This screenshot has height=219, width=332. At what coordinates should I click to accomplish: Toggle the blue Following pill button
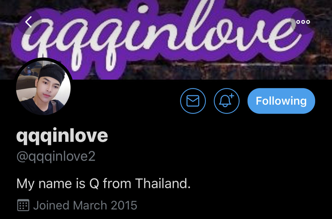(x=281, y=101)
